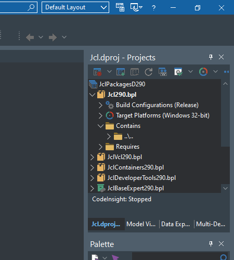The width and height of the screenshot is (234, 260).
Task: Expand the ..\.. folder node
Action: [109, 136]
